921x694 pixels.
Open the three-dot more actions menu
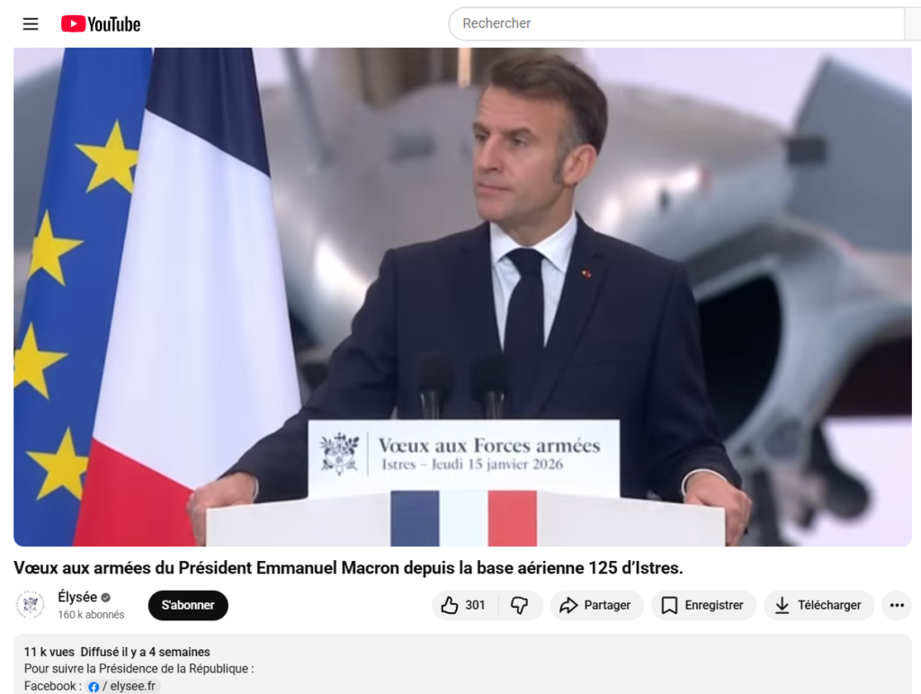tap(897, 605)
